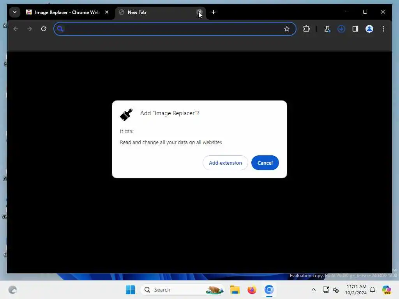
Task: Toggle the Chrome side panel
Action: tap(355, 29)
